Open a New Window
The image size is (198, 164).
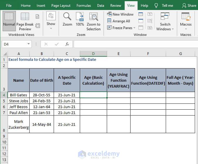(x=120, y=14)
